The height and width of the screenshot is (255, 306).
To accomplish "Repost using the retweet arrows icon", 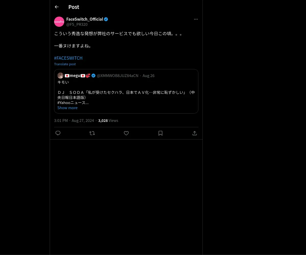I will click(92, 133).
